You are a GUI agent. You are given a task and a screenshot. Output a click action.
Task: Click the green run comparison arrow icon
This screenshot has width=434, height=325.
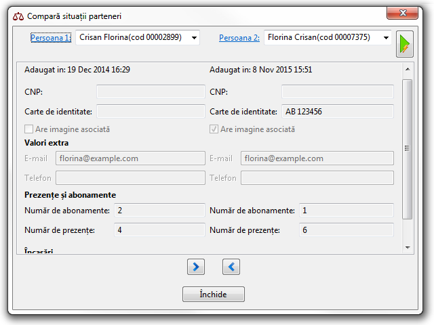(x=404, y=44)
